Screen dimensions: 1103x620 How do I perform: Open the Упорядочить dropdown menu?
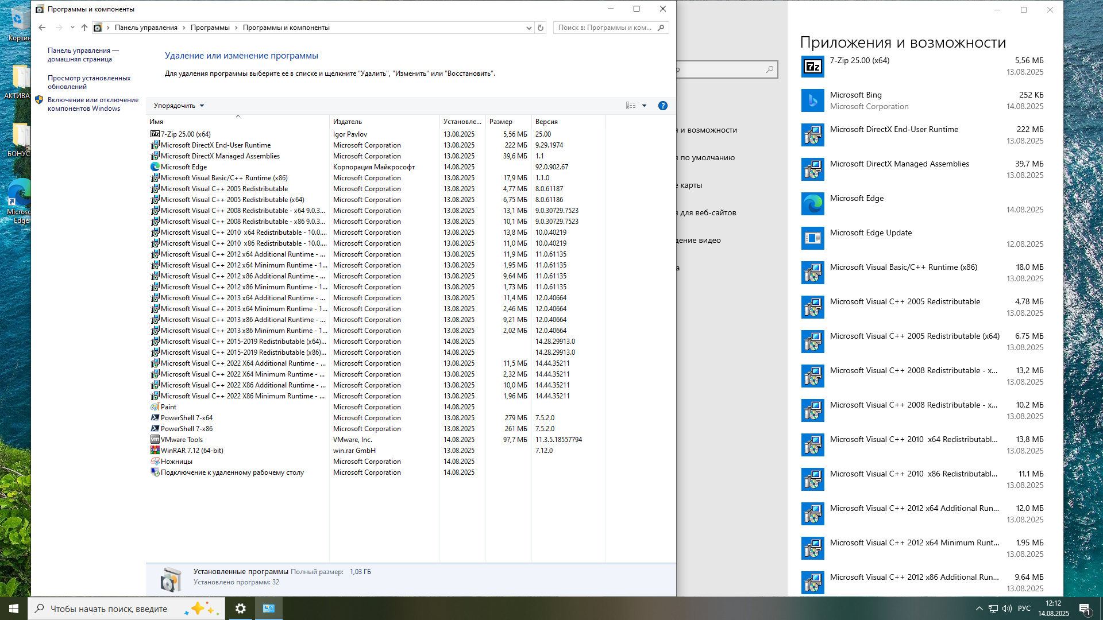[x=179, y=106]
